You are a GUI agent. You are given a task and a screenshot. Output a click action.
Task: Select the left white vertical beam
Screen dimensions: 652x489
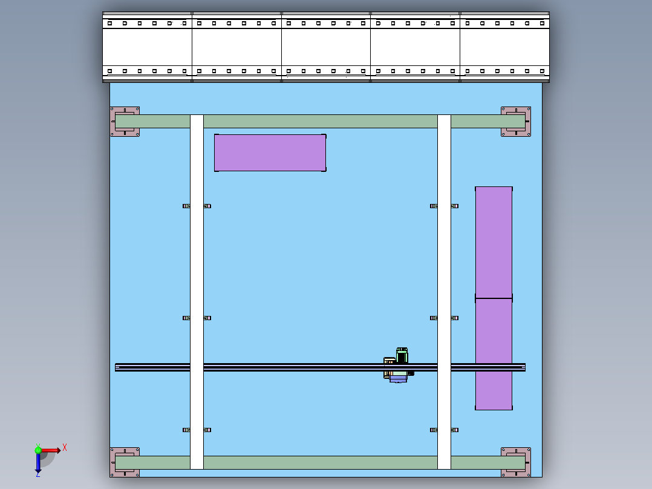click(197, 292)
